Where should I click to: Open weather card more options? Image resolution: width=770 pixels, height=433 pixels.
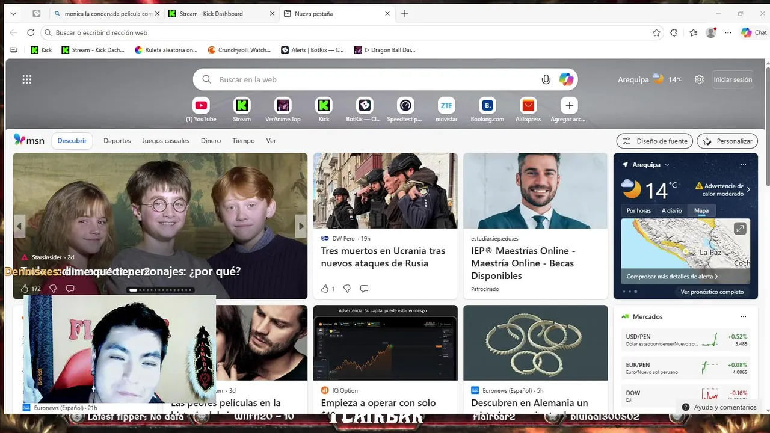pos(744,165)
